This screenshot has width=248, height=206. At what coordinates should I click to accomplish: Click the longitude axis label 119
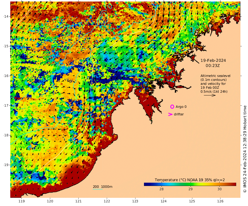click(x=22, y=201)
